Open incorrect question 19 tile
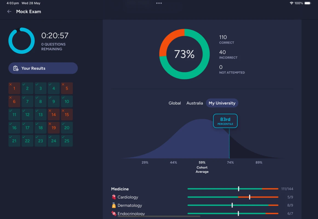This screenshot has width=318, height=219. 54,128
